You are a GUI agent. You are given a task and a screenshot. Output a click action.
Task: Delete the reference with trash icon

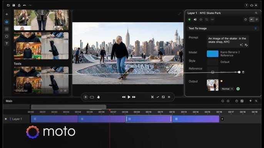click(243, 72)
